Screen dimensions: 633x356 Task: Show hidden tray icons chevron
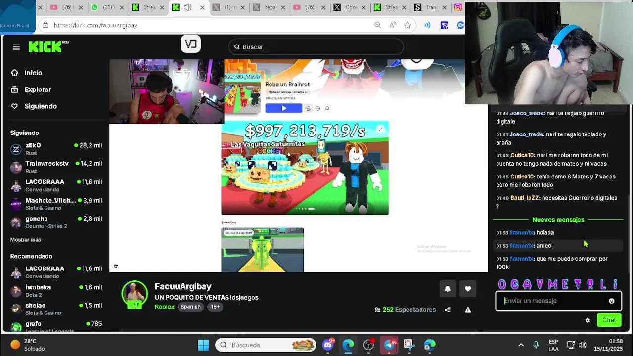(x=521, y=345)
